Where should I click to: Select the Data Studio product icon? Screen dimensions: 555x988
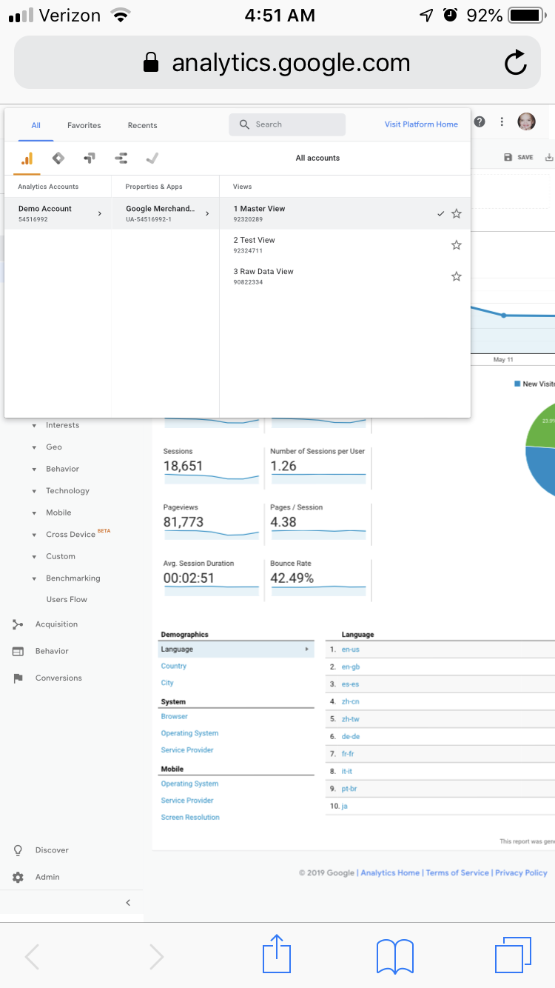click(x=121, y=158)
